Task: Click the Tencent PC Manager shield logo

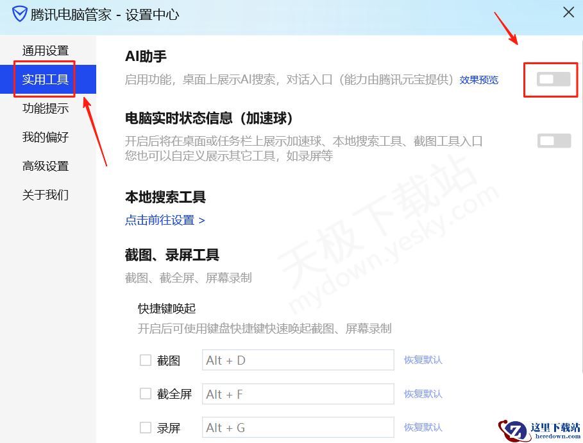Action: pyautogui.click(x=20, y=12)
